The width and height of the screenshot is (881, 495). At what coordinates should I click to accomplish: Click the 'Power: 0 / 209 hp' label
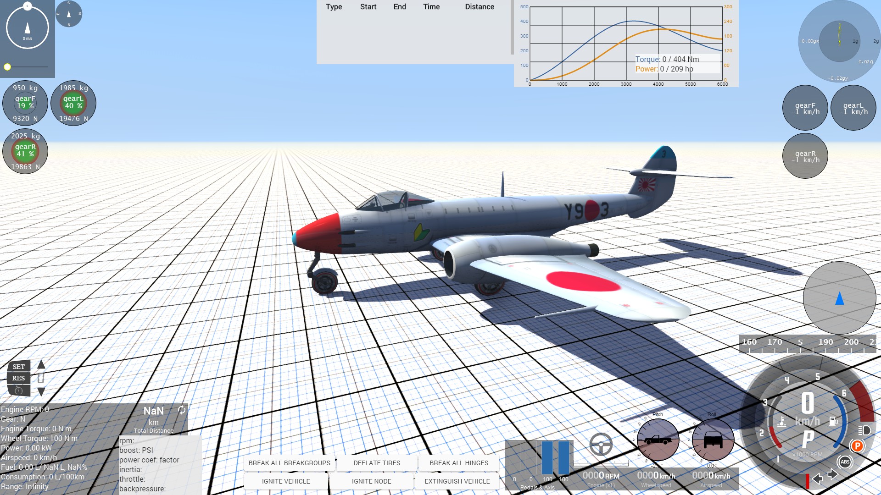pyautogui.click(x=664, y=69)
